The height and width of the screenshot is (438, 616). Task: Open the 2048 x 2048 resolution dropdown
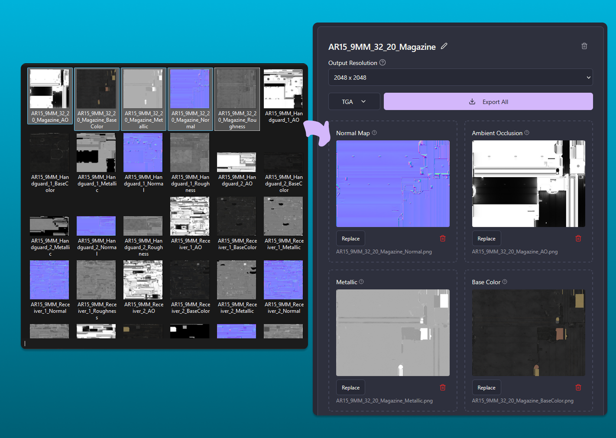tap(460, 78)
